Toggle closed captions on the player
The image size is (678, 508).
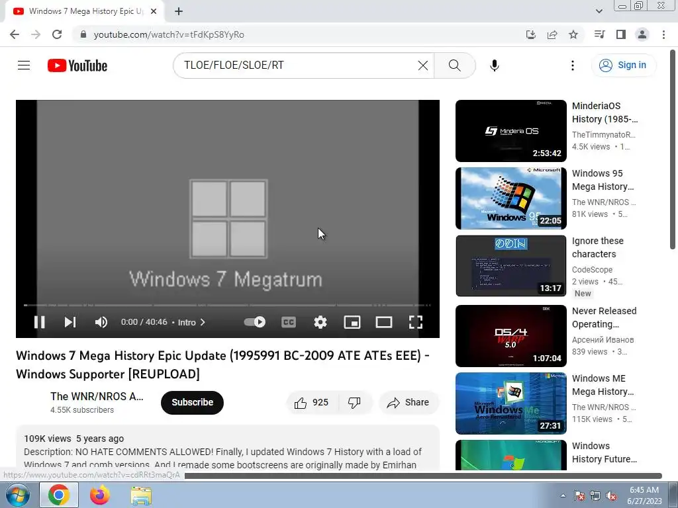point(289,322)
